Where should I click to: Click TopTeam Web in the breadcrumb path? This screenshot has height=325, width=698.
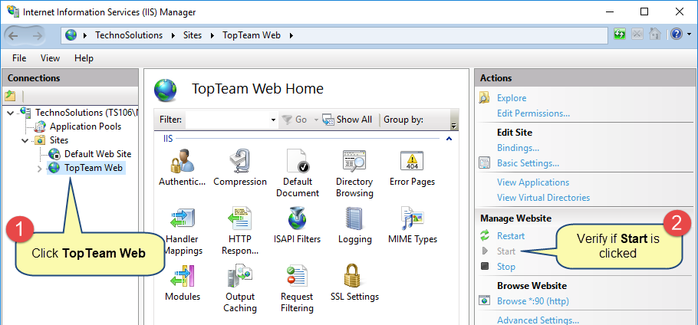click(252, 35)
